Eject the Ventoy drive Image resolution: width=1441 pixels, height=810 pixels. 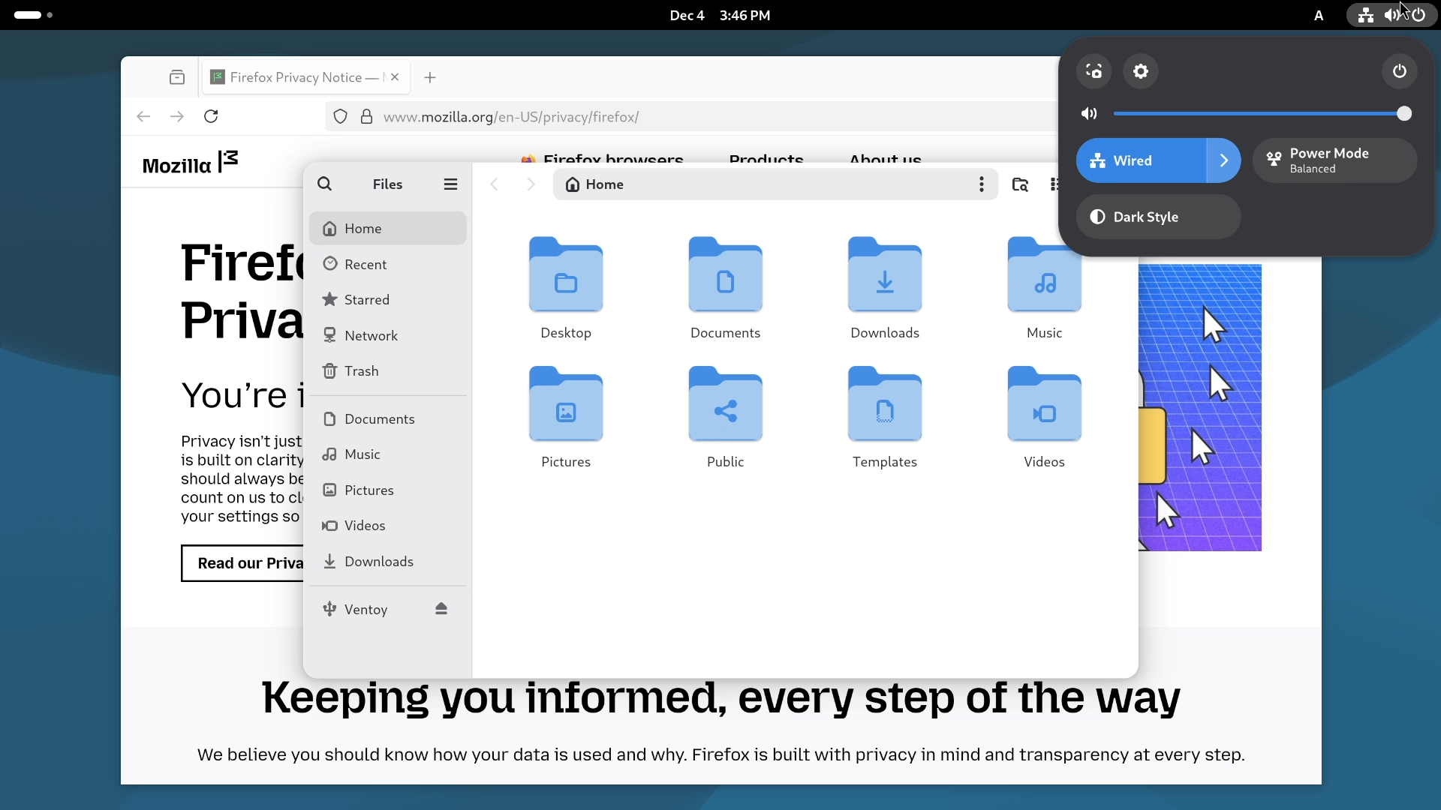click(x=441, y=609)
